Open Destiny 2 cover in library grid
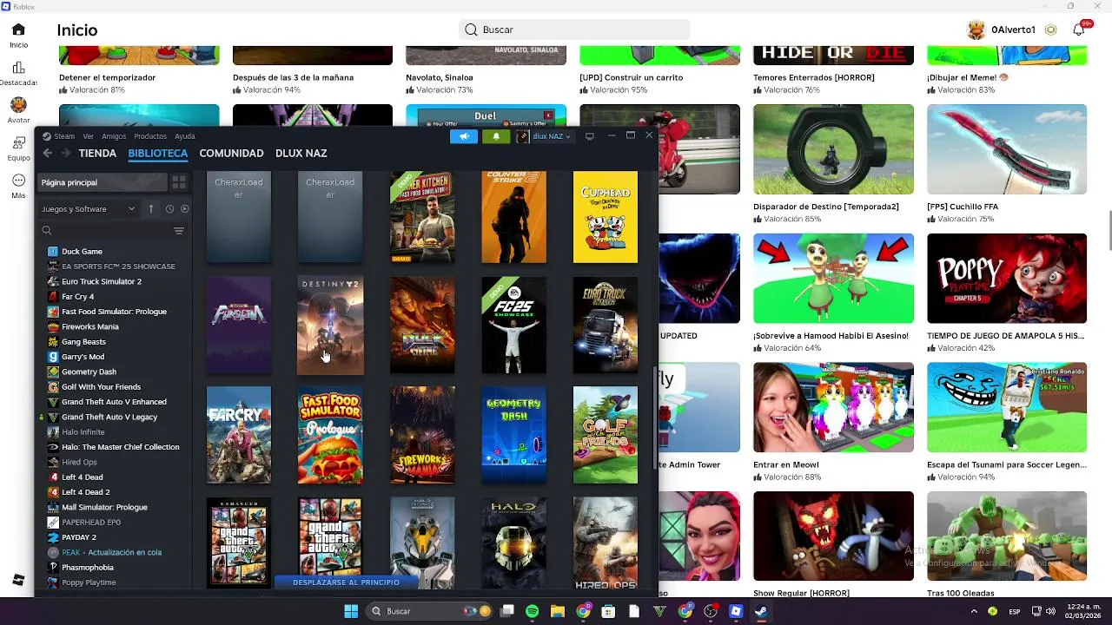1112x625 pixels. pyautogui.click(x=330, y=326)
